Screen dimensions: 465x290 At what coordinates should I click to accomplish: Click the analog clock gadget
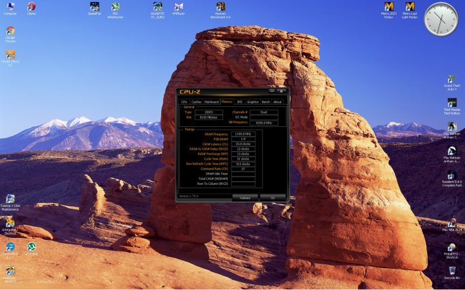441,19
